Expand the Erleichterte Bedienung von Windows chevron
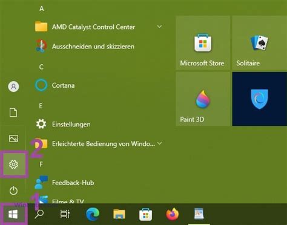 pyautogui.click(x=159, y=143)
